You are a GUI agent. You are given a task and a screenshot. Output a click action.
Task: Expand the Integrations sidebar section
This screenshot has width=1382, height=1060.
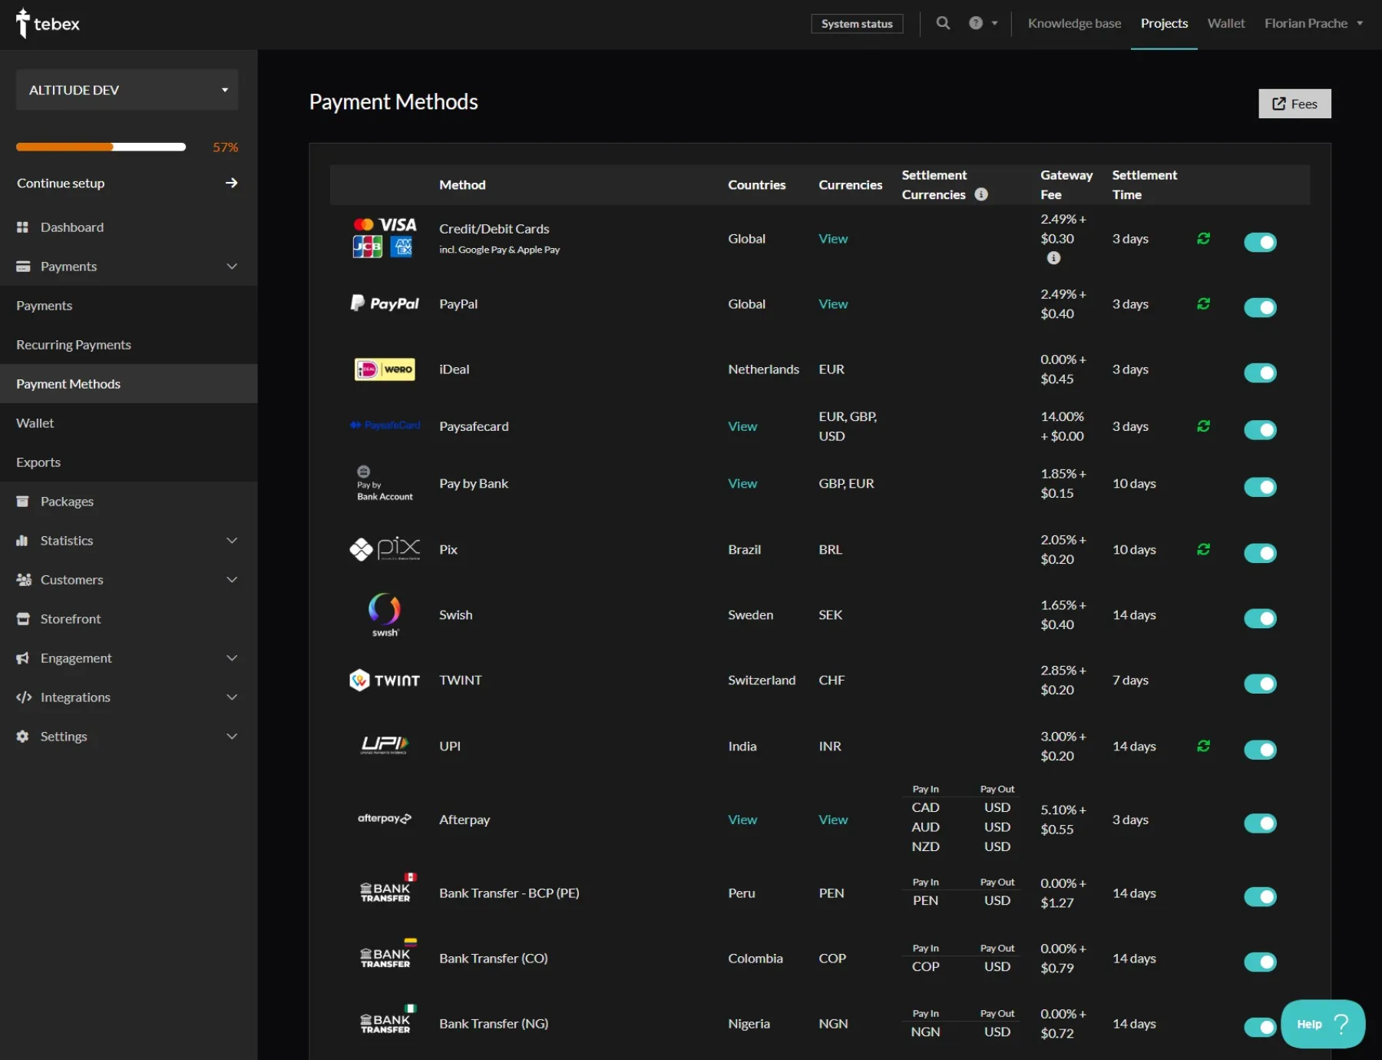point(128,697)
